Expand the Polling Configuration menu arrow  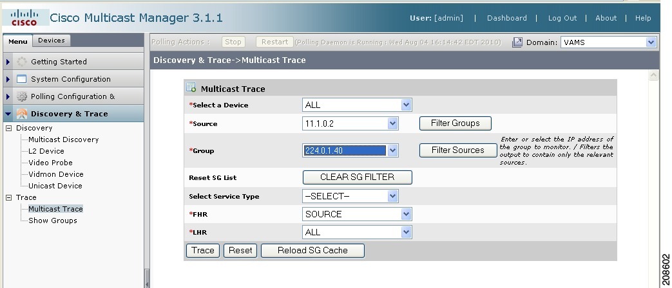(x=8, y=96)
